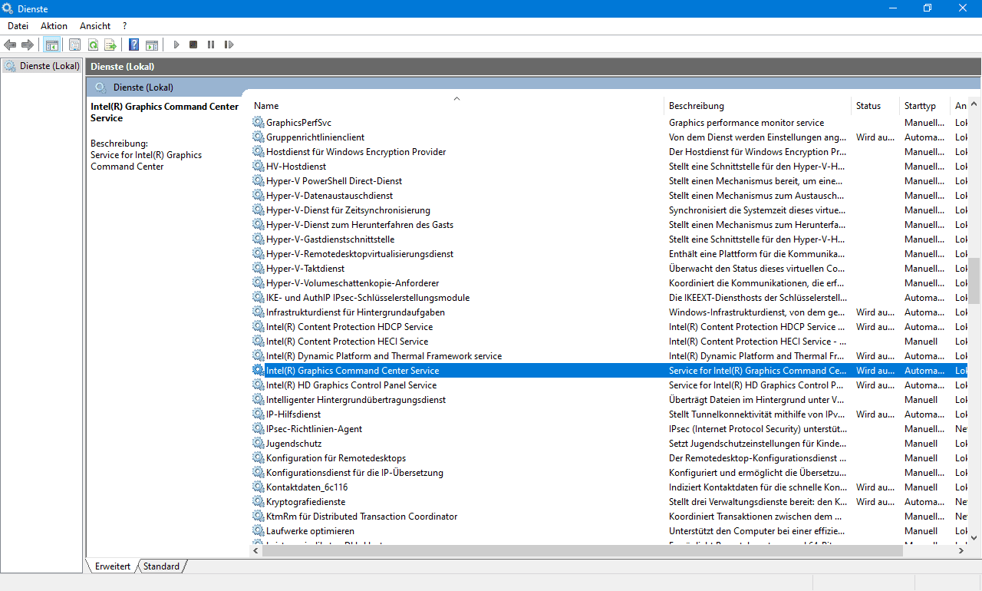Select Intel(R) Content Protection HDCP Service
982x591 pixels.
[x=610, y=327]
